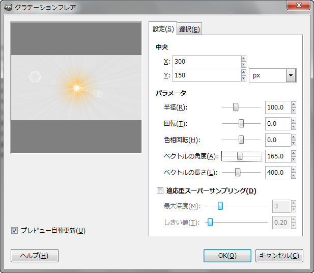The image size is (314, 273).
Task: Increase ベクトルの長さ value with up arrow
Action: click(x=293, y=170)
